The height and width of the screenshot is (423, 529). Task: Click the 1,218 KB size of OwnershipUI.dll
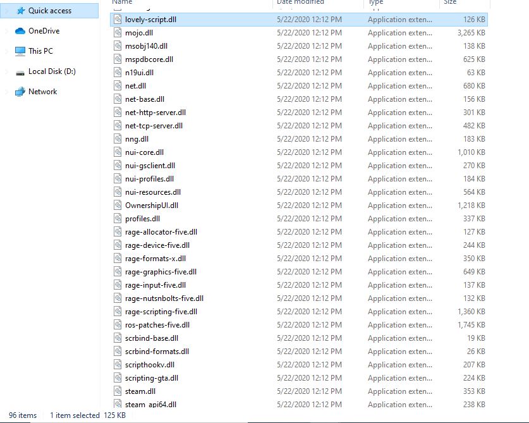(x=471, y=205)
